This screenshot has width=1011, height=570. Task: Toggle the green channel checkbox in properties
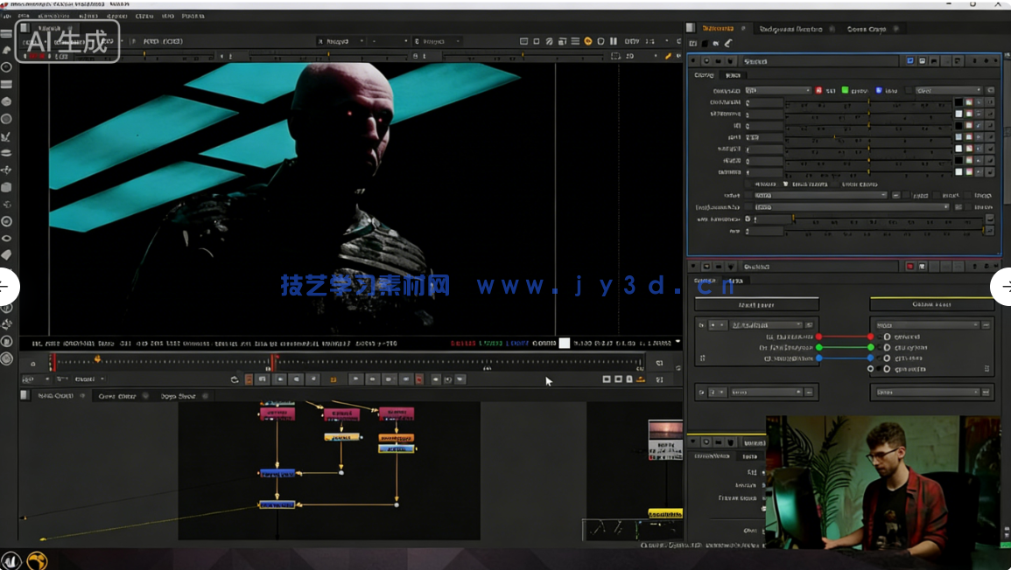pos(845,90)
